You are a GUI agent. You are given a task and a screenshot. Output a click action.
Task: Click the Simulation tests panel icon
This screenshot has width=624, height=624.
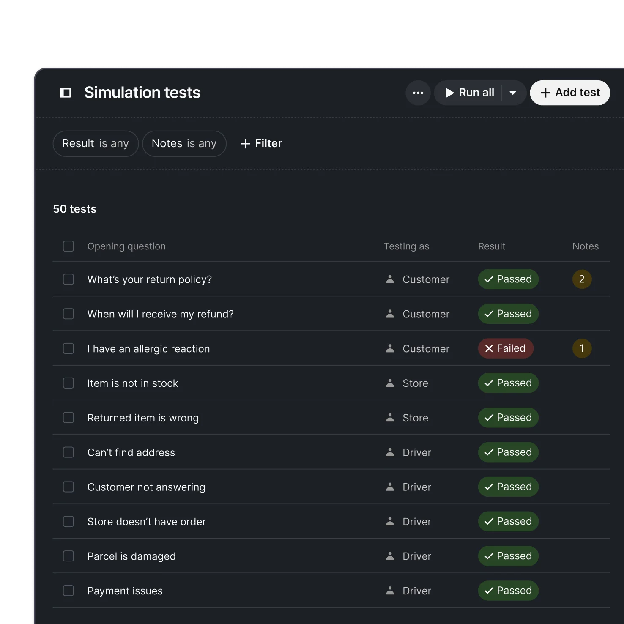(x=66, y=93)
